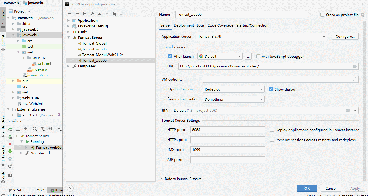Browse for a JRE folder

(x=348, y=111)
